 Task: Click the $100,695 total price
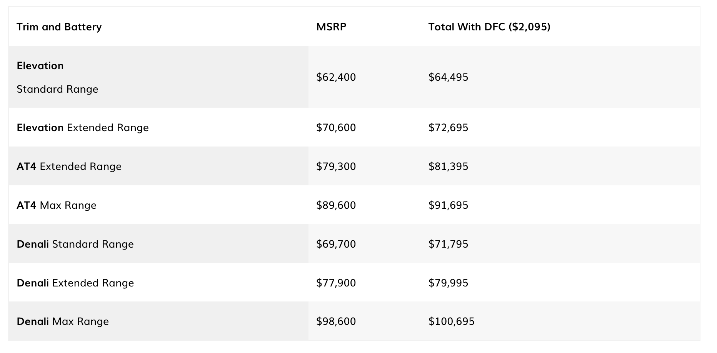coord(451,321)
